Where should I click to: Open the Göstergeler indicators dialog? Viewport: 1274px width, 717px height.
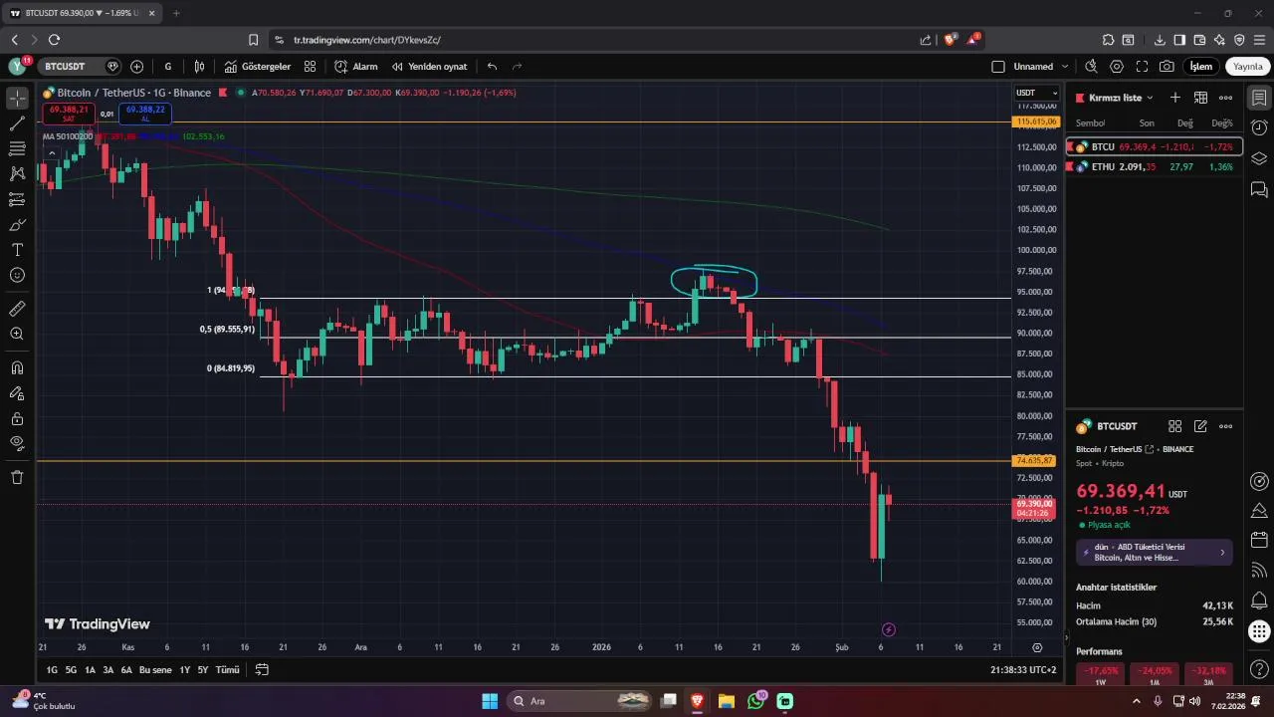click(258, 67)
